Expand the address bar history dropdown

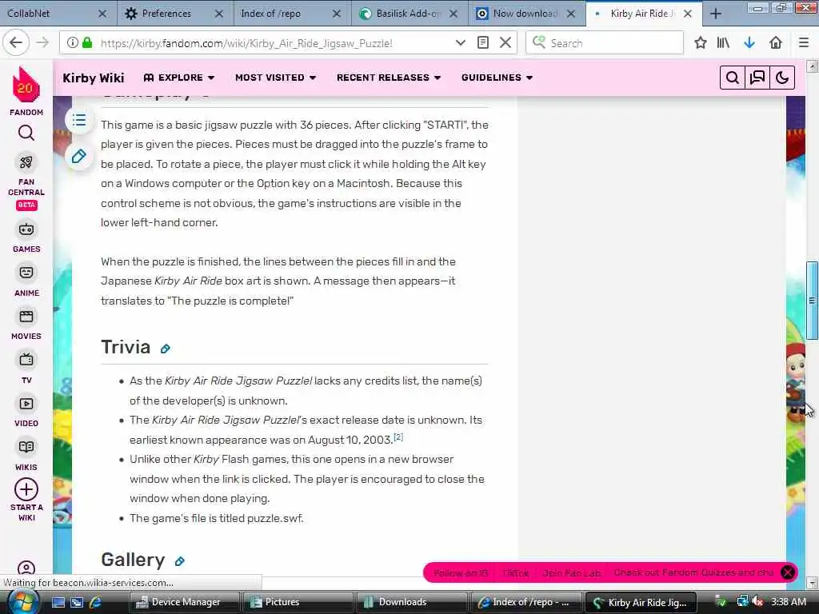[x=460, y=43]
